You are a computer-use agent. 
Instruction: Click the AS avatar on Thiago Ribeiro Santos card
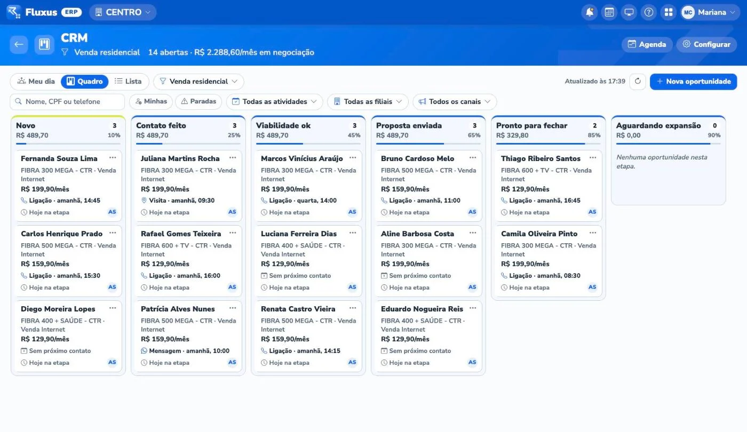tap(592, 212)
